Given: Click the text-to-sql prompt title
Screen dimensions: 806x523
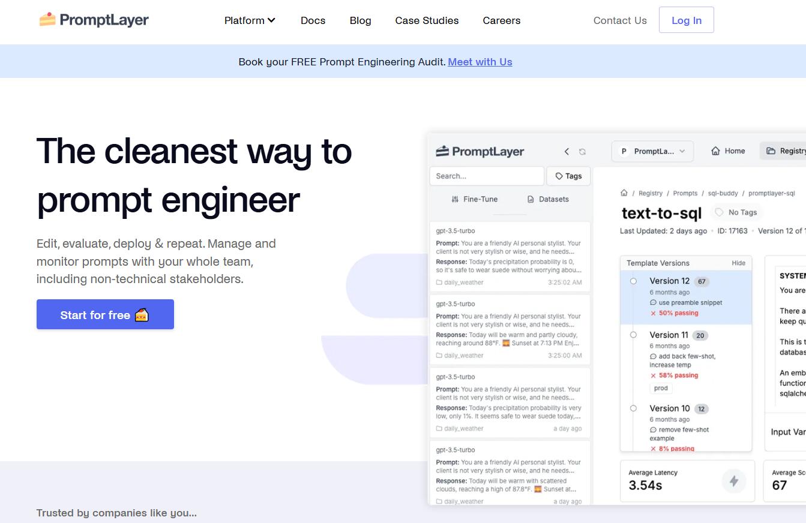Looking at the screenshot, I should (x=661, y=213).
